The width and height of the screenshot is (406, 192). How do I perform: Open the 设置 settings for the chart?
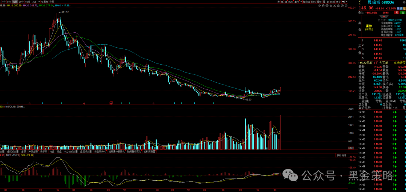(x=52, y=2)
